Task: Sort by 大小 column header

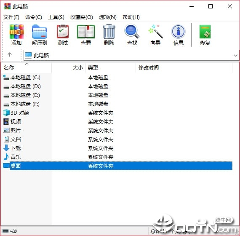Action: tap(68, 67)
